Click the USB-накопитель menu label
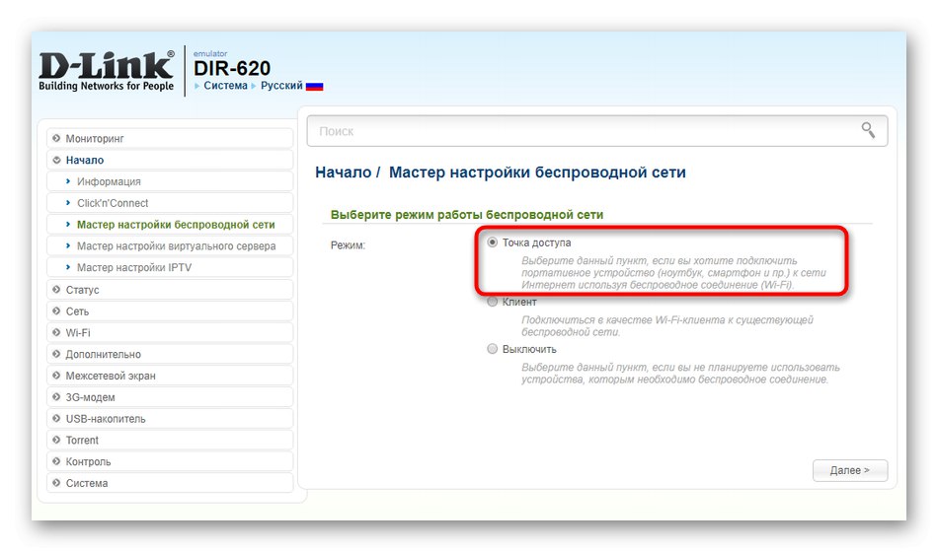 point(106,419)
